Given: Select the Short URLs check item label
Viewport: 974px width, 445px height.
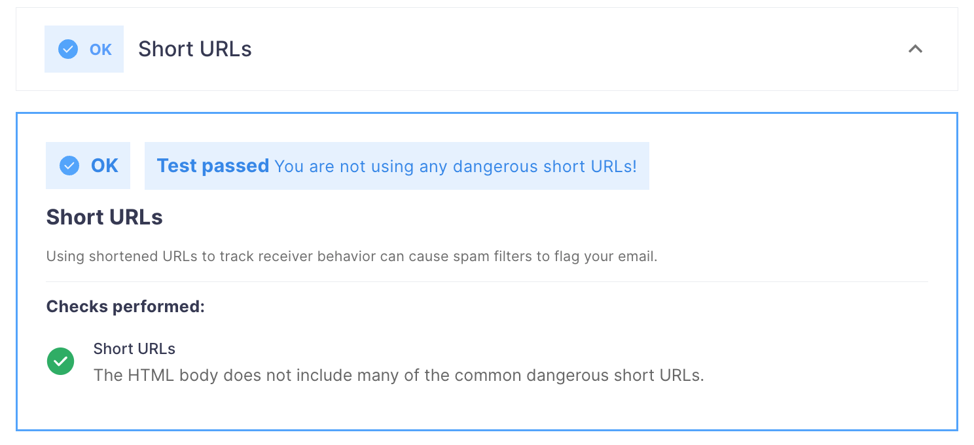Looking at the screenshot, I should (x=134, y=349).
